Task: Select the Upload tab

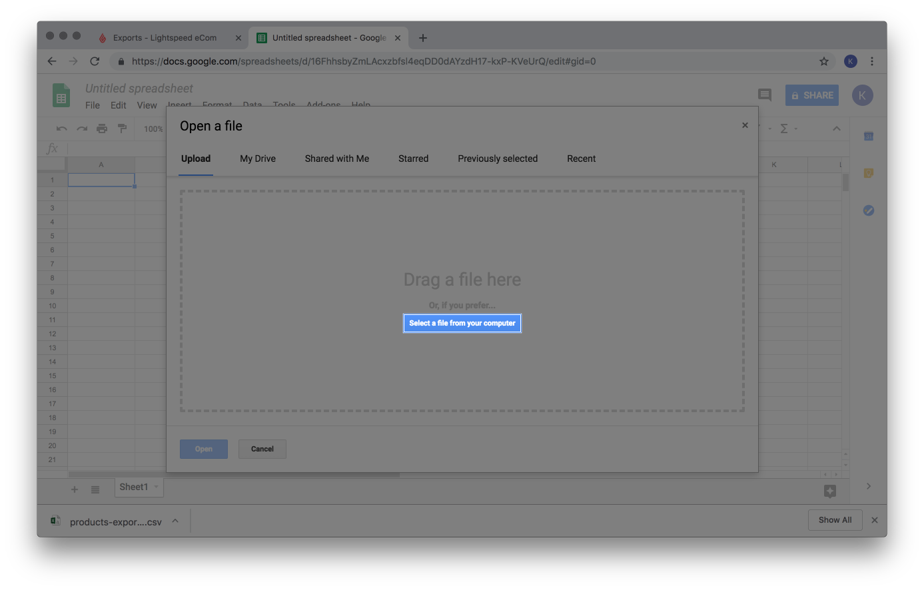Action: 196,158
